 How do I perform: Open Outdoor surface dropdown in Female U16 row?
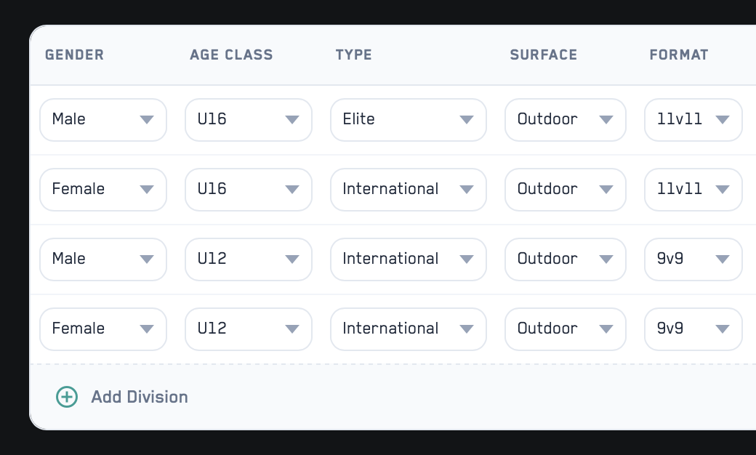[565, 190]
